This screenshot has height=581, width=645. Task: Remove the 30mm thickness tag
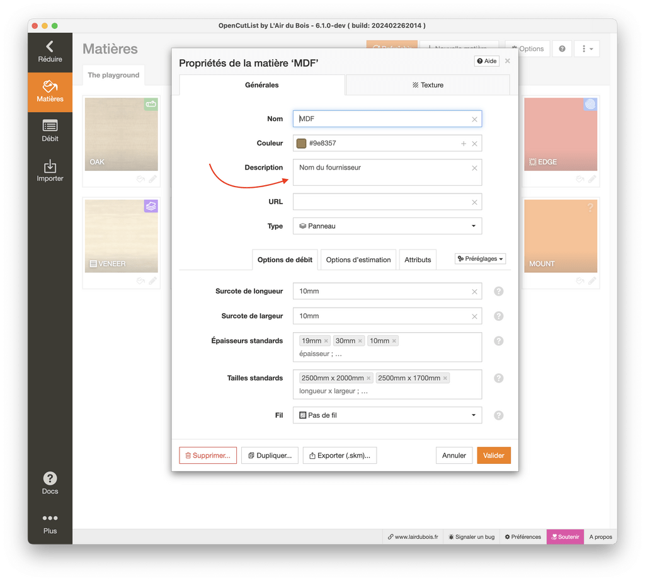click(x=360, y=341)
